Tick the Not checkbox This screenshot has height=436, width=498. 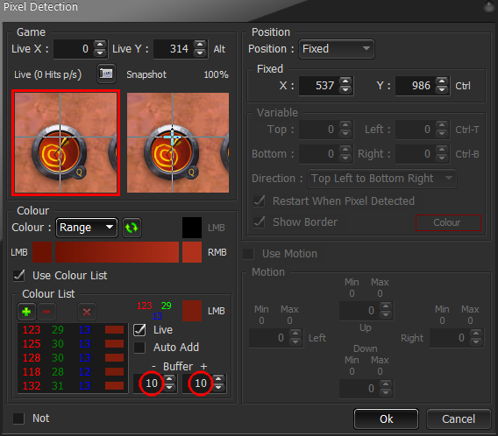point(18,418)
